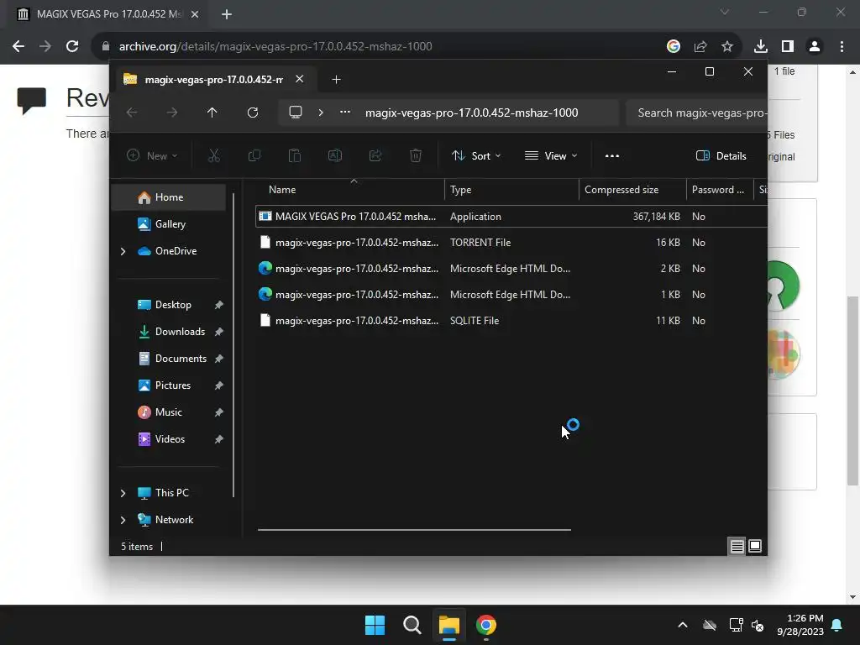
Task: Click the Cut scissors icon in Explorer toolbar
Action: [x=214, y=155]
